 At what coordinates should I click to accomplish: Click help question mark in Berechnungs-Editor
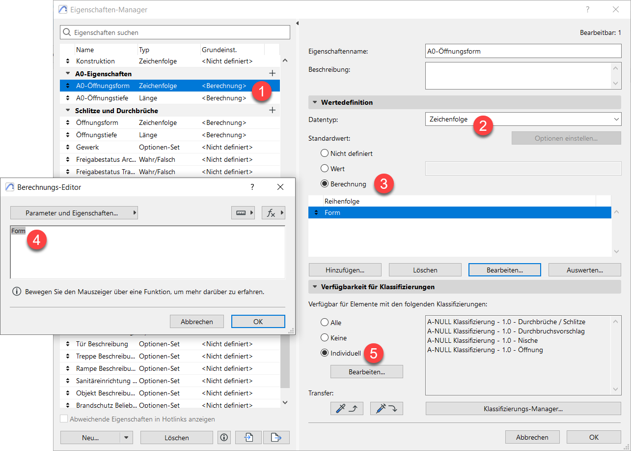pyautogui.click(x=252, y=187)
